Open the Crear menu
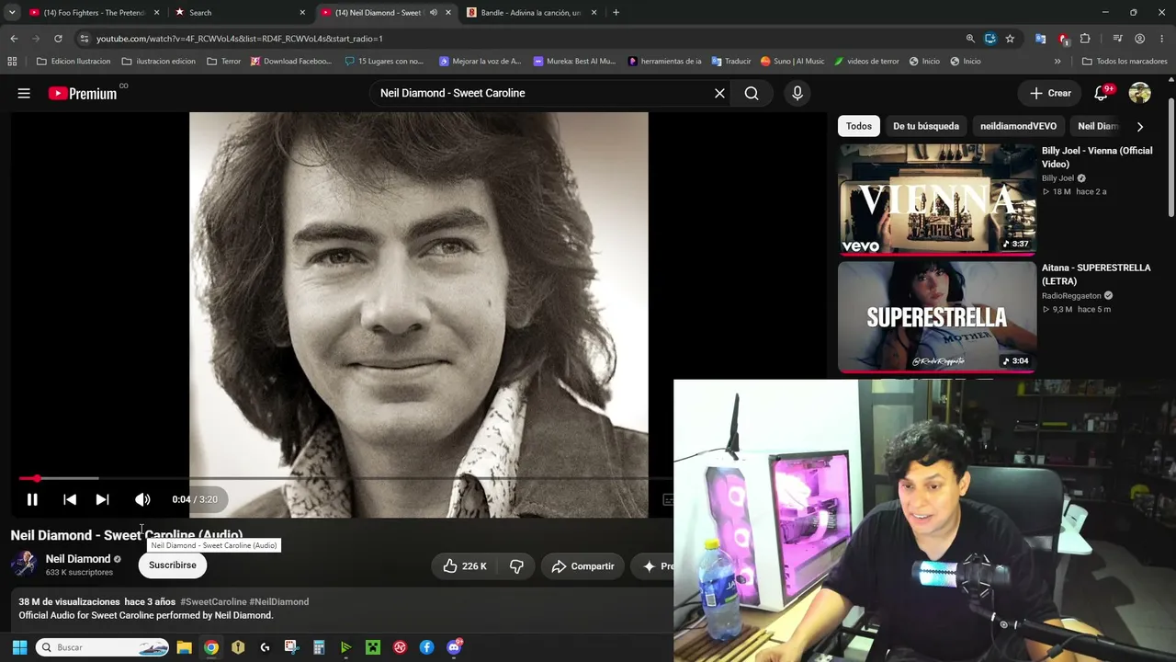Viewport: 1176px width, 662px height. click(1049, 93)
